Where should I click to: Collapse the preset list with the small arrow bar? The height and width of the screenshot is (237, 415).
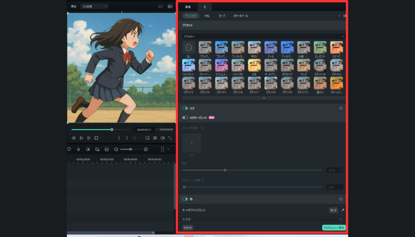pyautogui.click(x=264, y=98)
